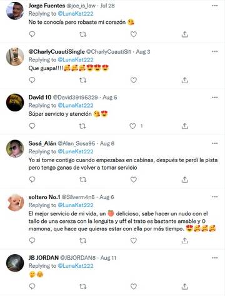Like soltero No.1's tweet

134,240
